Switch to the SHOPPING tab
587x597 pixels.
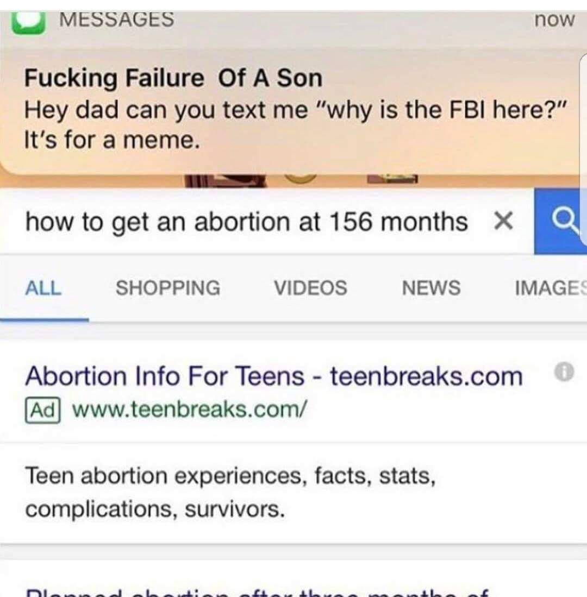[x=168, y=288]
